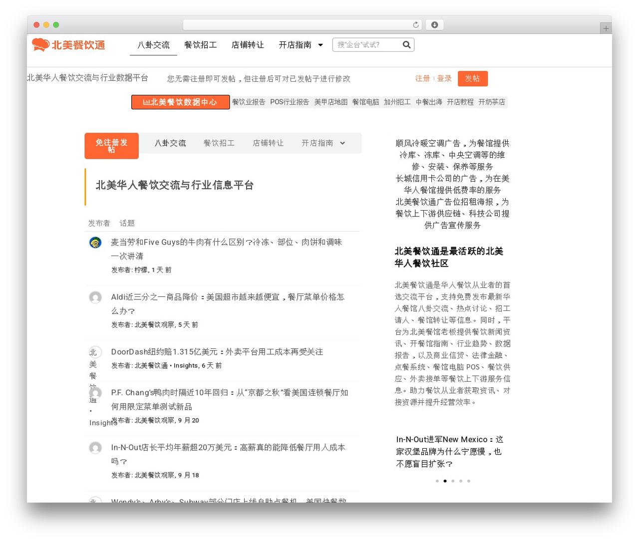Click the 注册 link

(x=422, y=78)
